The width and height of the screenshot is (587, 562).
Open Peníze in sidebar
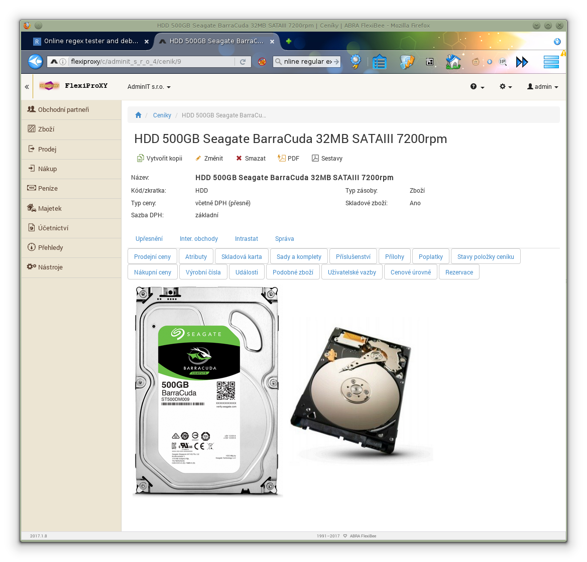point(71,189)
